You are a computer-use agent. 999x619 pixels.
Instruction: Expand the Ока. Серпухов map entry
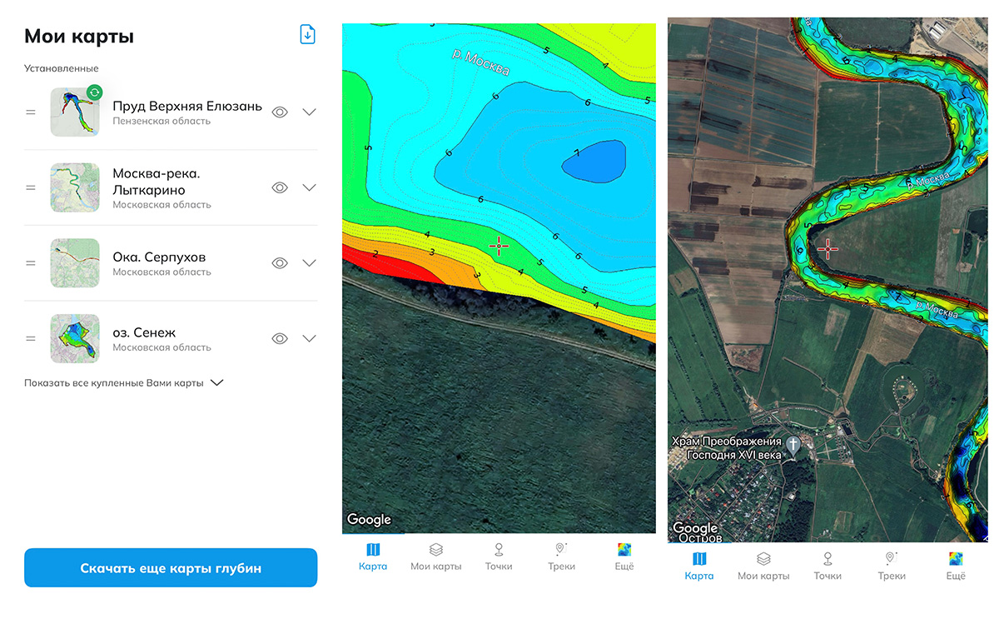pos(309,263)
